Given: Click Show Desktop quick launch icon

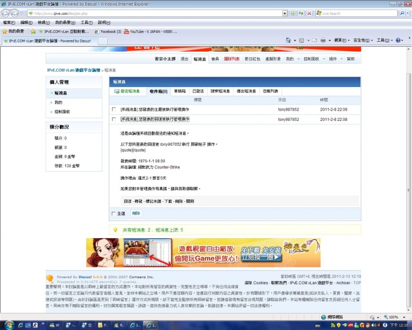Looking at the screenshot, I should (28, 325).
